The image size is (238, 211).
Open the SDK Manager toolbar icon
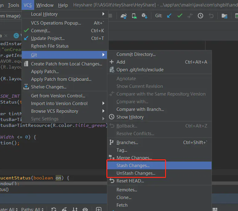(x=144, y=16)
